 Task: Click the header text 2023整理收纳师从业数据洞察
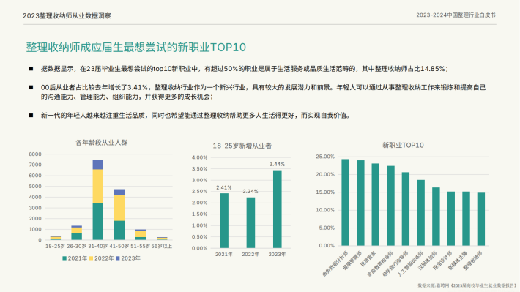pyautogui.click(x=67, y=15)
